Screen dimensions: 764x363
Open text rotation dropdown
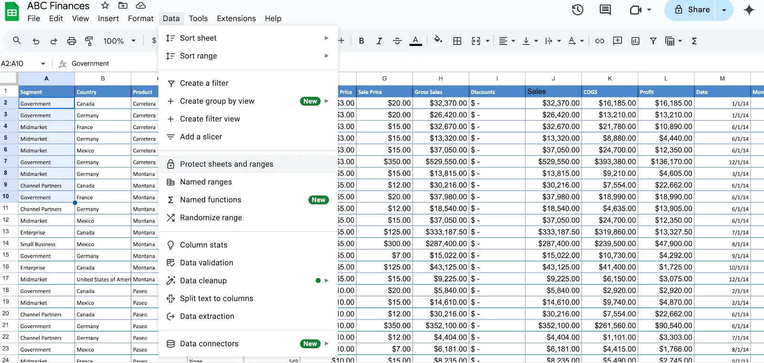point(576,41)
